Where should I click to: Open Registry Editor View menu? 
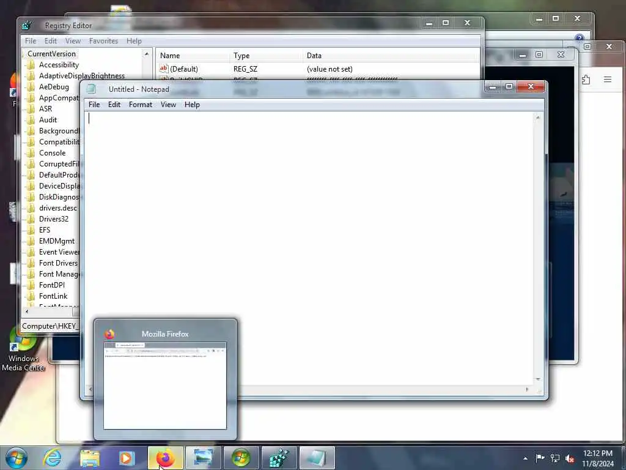73,41
